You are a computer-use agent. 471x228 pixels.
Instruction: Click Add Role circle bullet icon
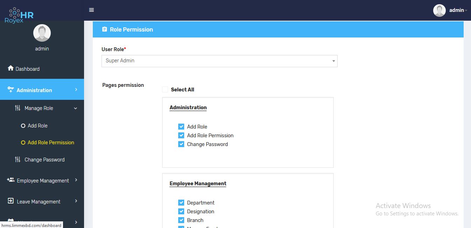[x=23, y=126]
